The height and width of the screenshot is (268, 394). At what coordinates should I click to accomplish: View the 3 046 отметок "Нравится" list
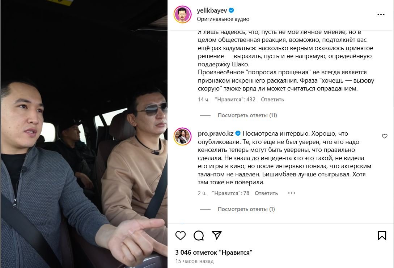[213, 252]
